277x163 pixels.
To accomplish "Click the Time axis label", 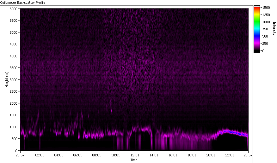I will coord(134,160).
